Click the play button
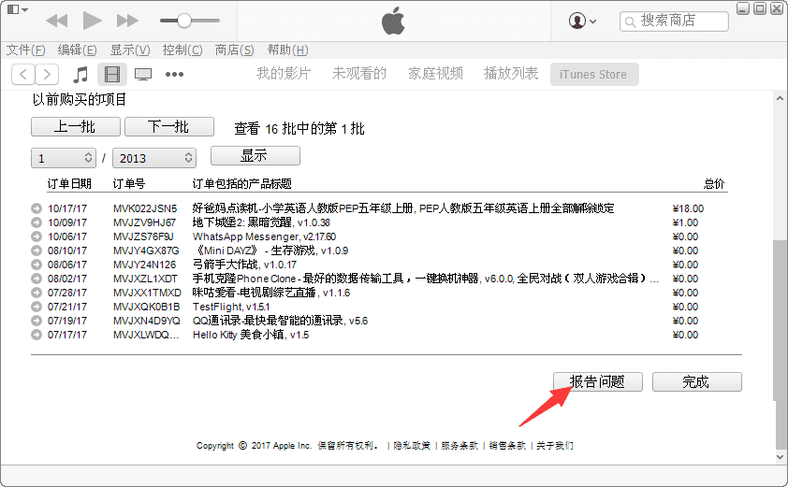Viewport: 788px width, 487px height. (92, 21)
